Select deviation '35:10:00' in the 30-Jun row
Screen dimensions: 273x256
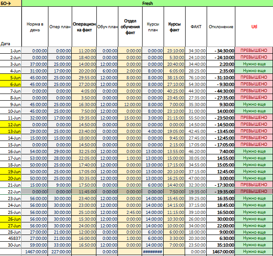point(221,245)
